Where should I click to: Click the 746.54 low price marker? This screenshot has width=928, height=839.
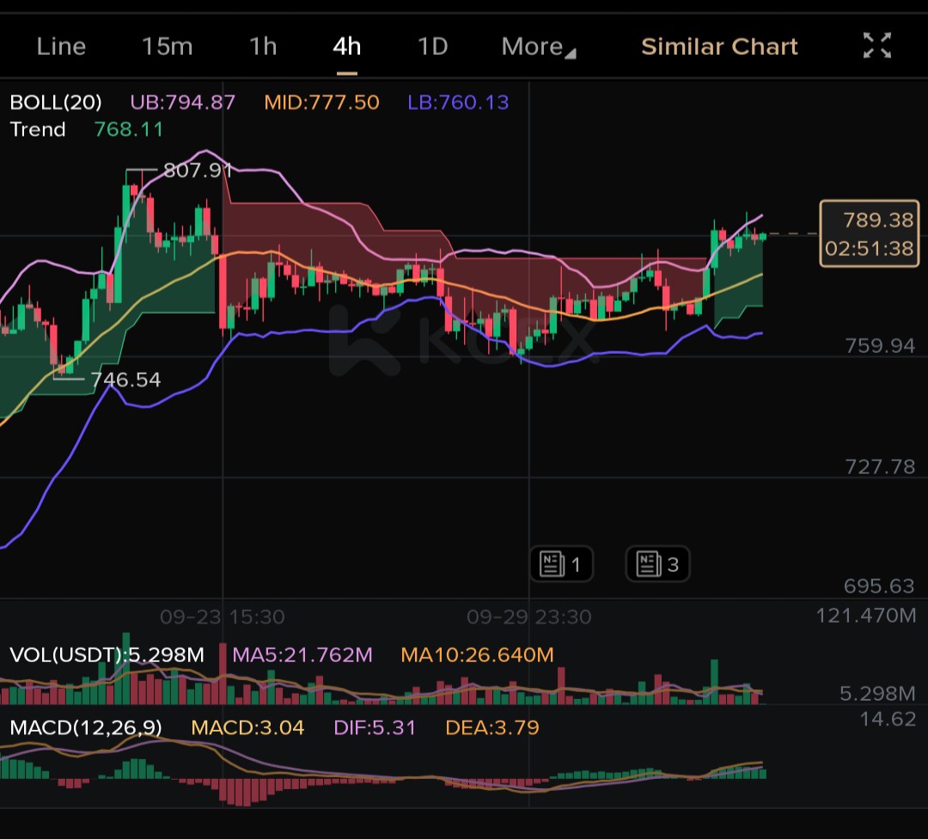125,380
